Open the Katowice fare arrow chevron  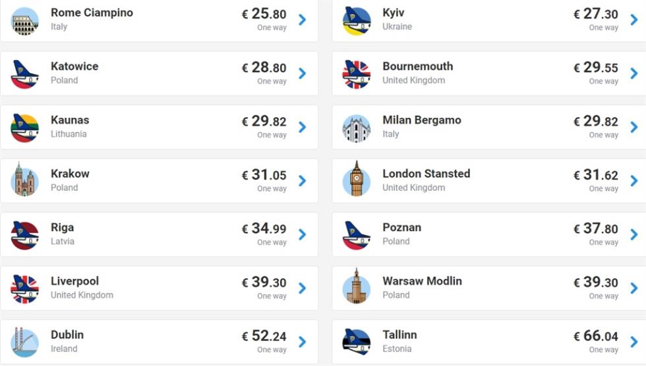(x=303, y=74)
